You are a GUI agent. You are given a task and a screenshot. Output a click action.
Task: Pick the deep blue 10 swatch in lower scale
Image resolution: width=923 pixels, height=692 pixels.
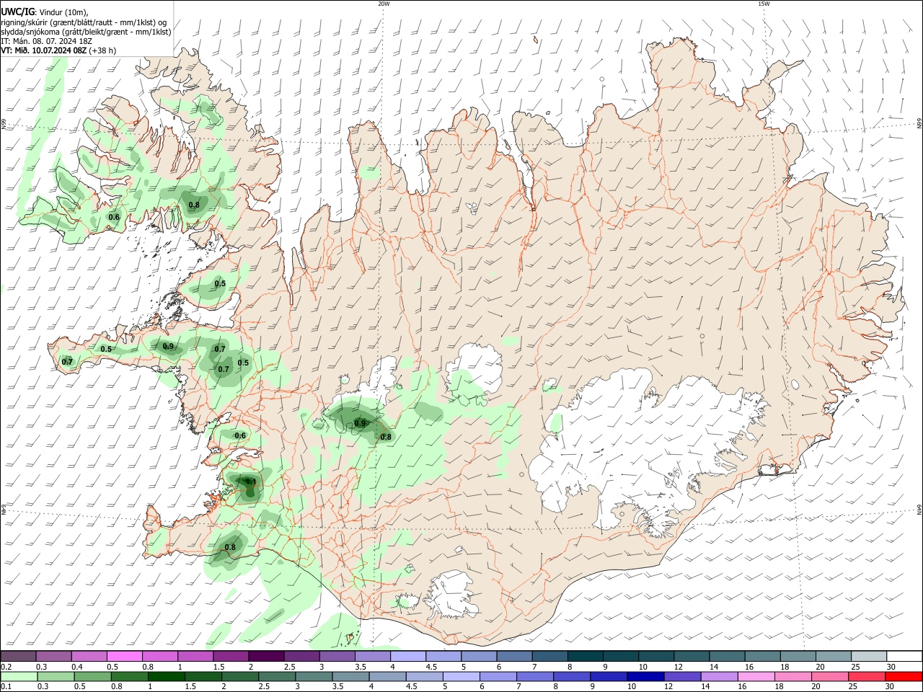click(x=646, y=677)
